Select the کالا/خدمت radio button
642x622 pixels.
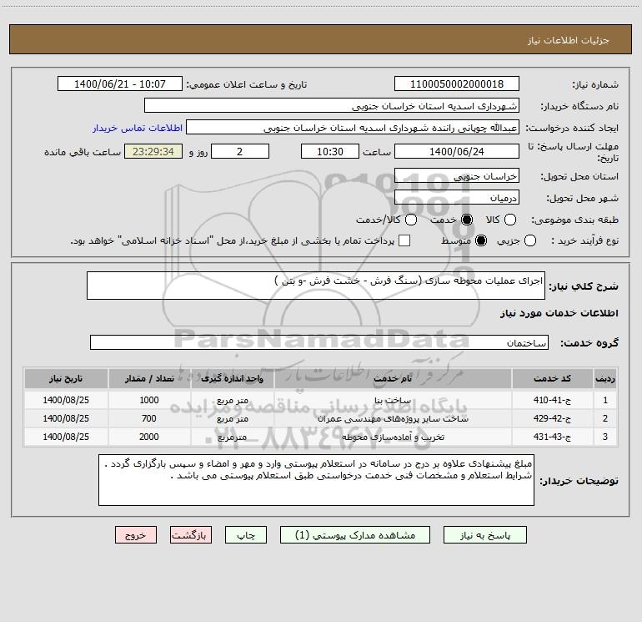pyautogui.click(x=411, y=220)
